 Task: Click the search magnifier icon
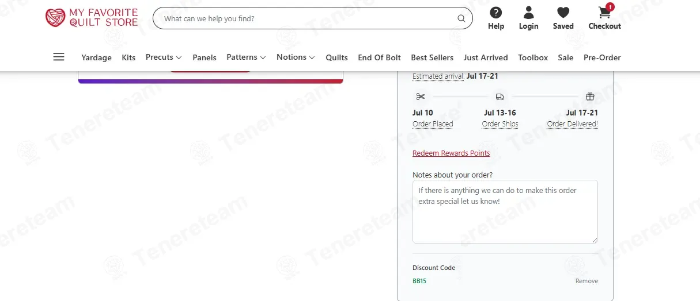point(461,18)
